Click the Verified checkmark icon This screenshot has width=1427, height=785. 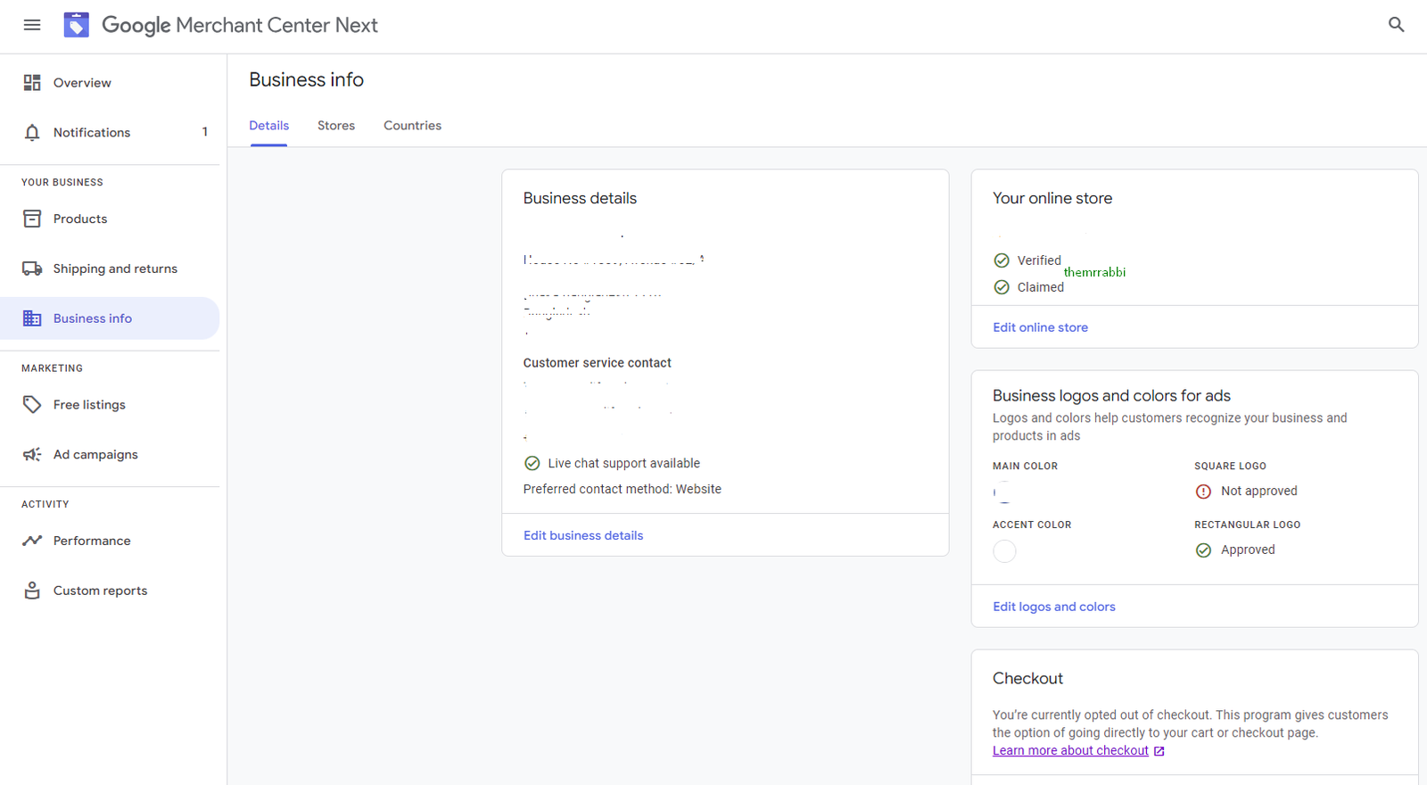pyautogui.click(x=1002, y=260)
